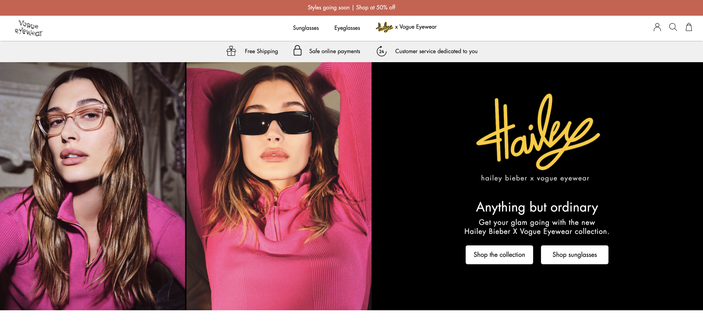Click the Styles going soon banner text

pos(328,8)
